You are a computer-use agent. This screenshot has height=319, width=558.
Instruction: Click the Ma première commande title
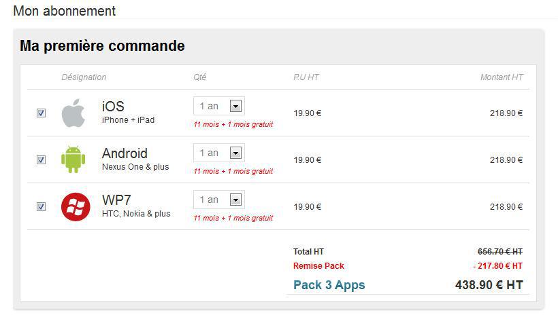tap(102, 46)
